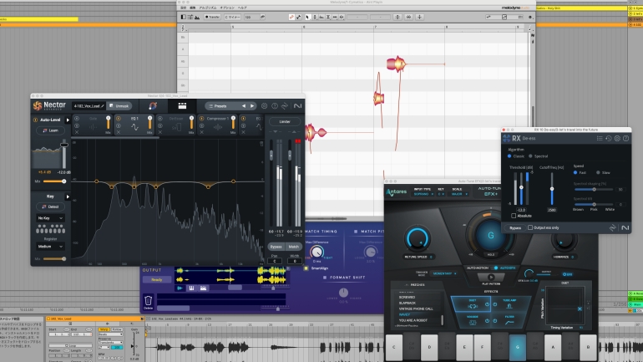
Task: Select Classic algorithm radio in RX De-ess
Action: (x=509, y=156)
